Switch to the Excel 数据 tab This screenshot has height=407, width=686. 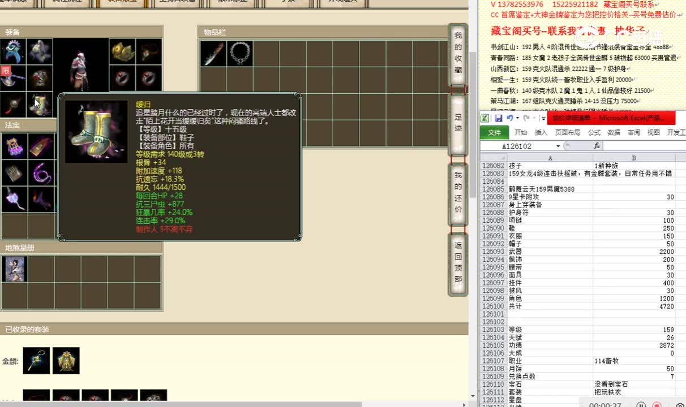click(614, 132)
